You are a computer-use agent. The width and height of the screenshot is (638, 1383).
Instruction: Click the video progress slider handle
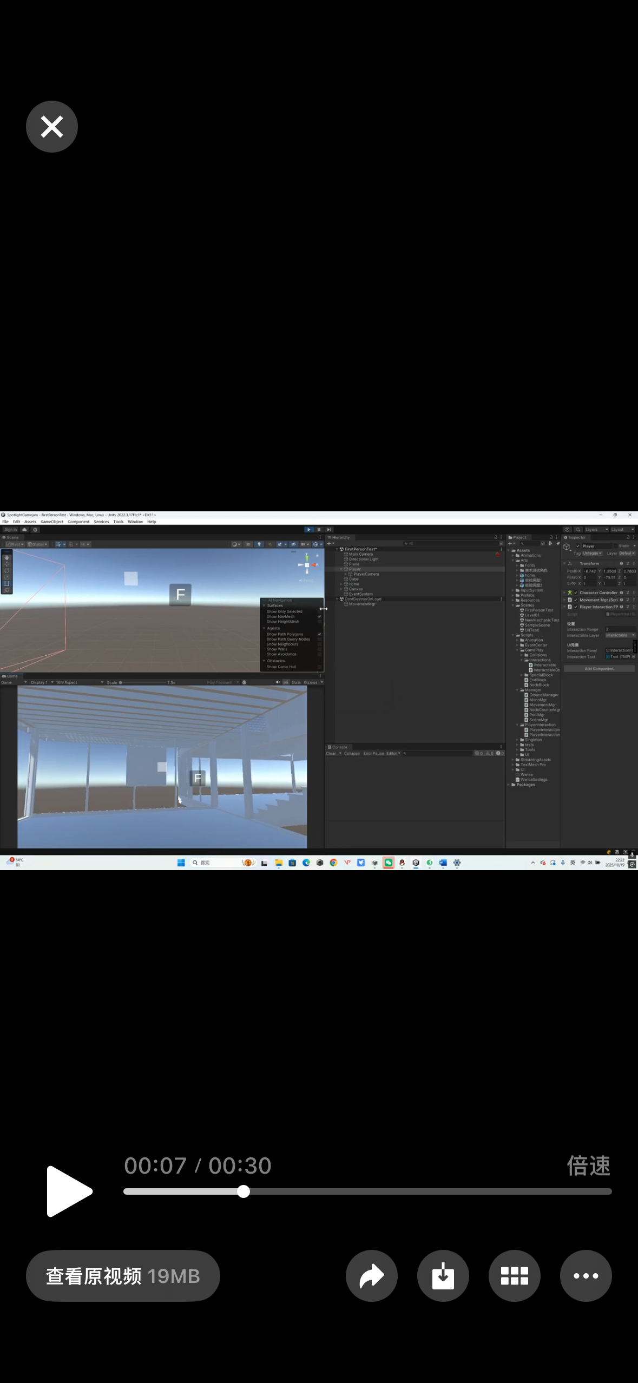pyautogui.click(x=244, y=1191)
